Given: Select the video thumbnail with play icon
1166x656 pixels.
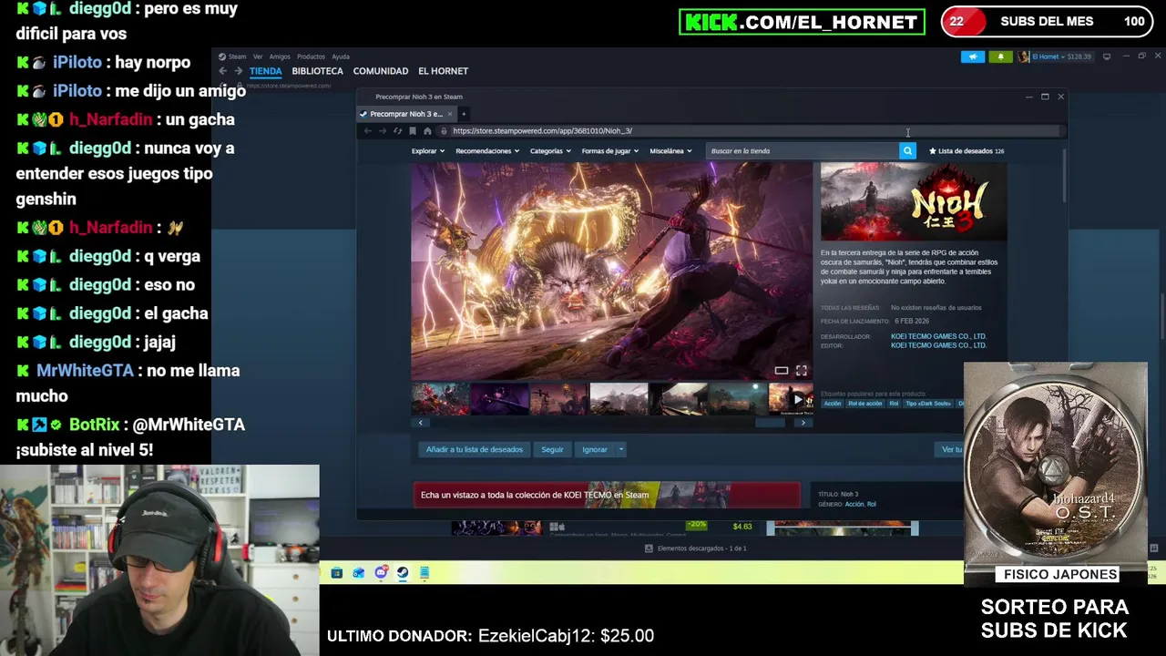Looking at the screenshot, I should [790, 399].
